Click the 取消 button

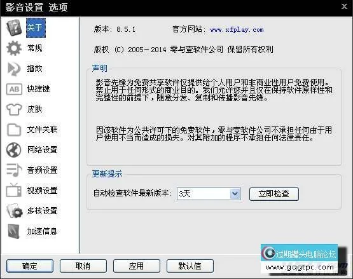(83, 266)
